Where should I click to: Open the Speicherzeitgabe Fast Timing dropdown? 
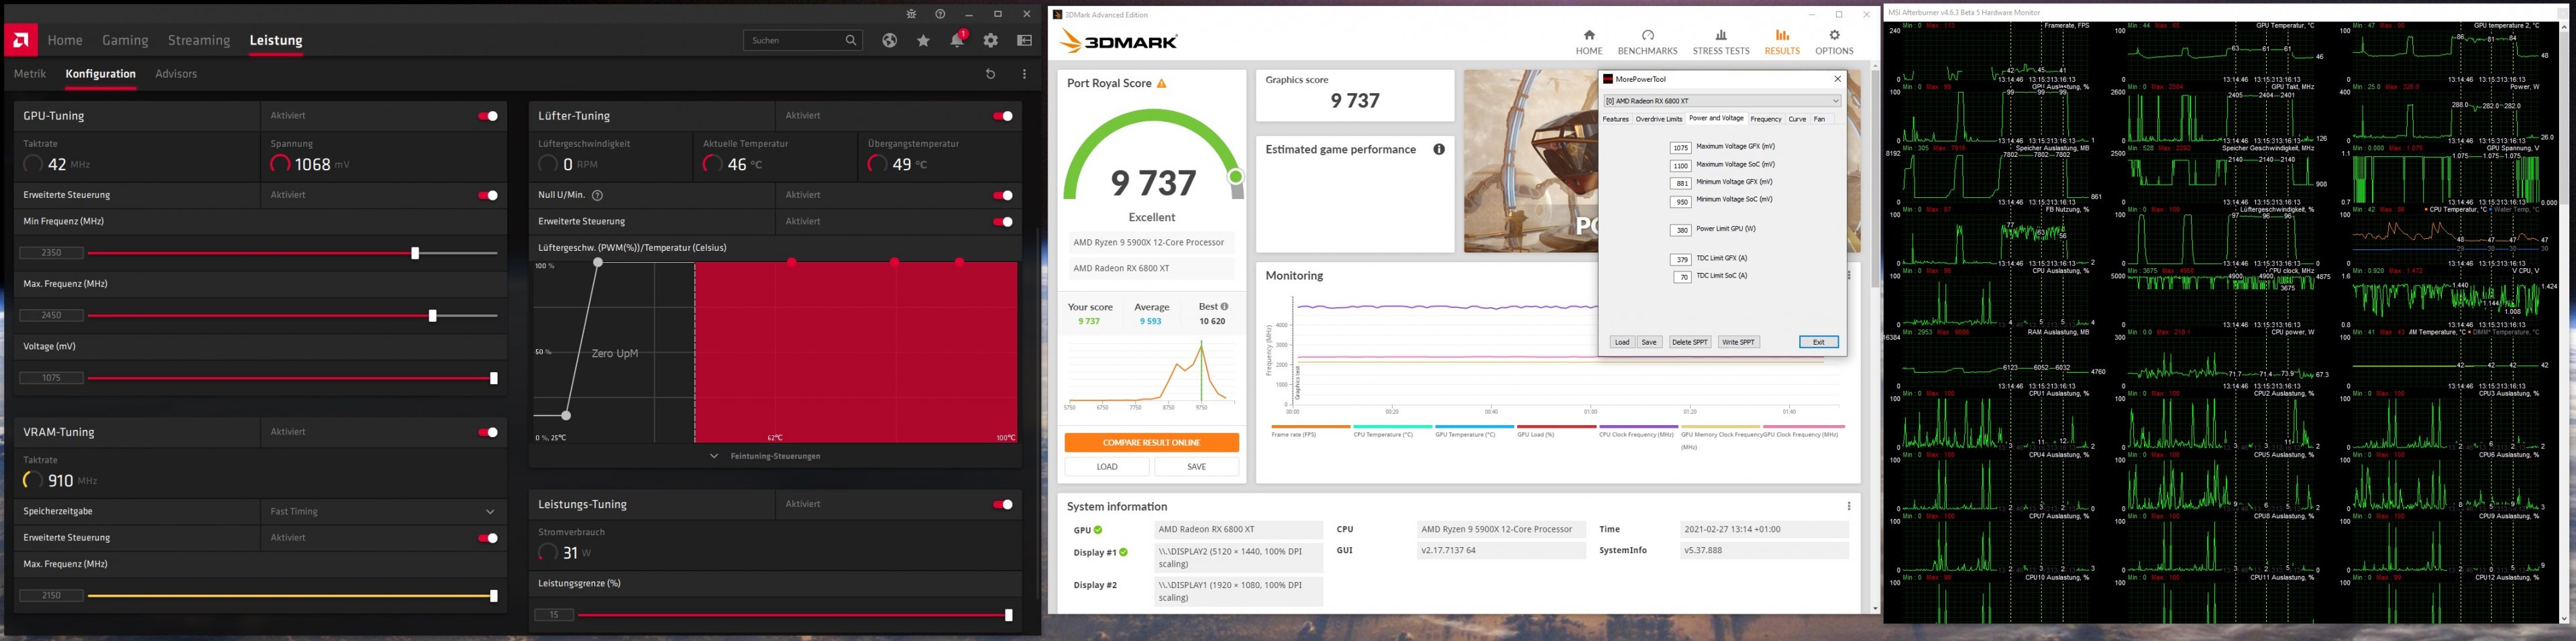383,512
